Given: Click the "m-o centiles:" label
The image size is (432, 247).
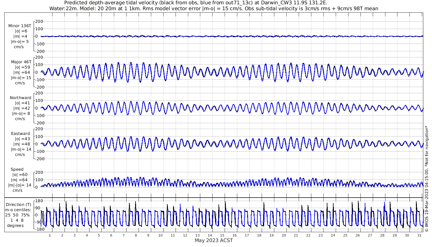Looking at the screenshot, I should coord(18,210).
